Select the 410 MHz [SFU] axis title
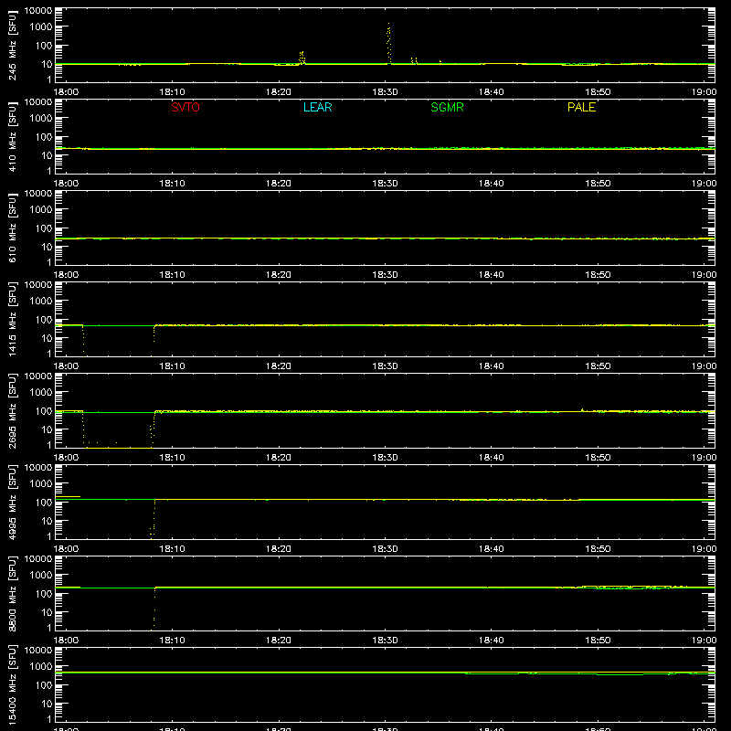The width and height of the screenshot is (731, 731). coord(12,137)
